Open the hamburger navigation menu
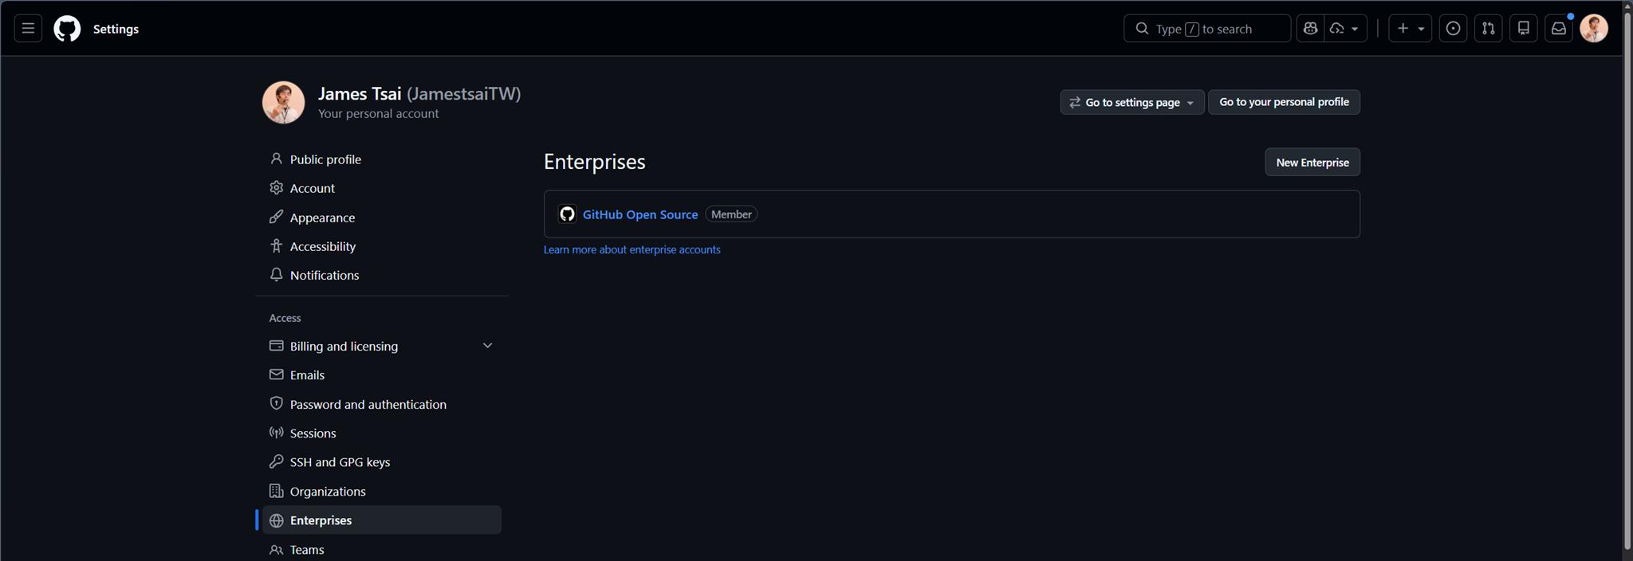Viewport: 1633px width, 561px height. tap(28, 29)
